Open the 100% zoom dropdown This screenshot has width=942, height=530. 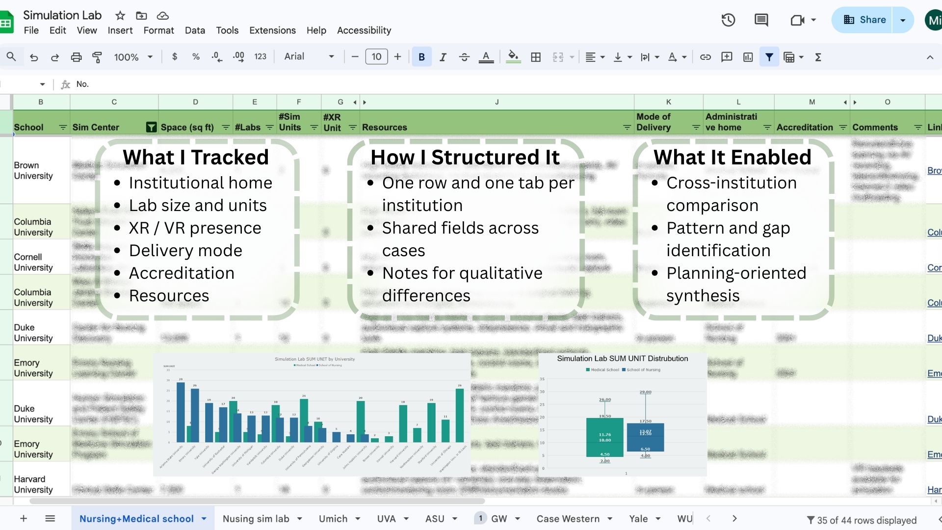[133, 57]
